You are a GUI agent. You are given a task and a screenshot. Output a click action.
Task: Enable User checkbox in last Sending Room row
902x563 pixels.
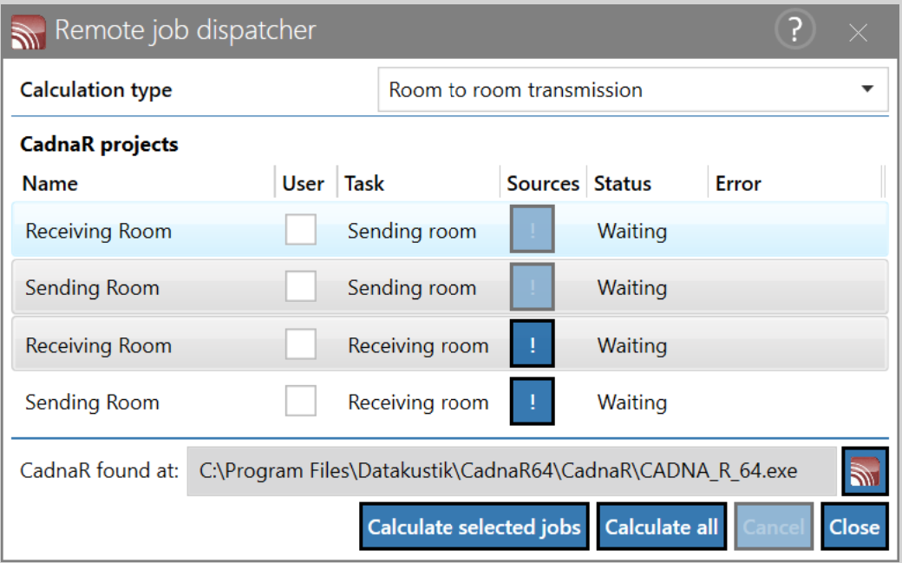(x=300, y=401)
